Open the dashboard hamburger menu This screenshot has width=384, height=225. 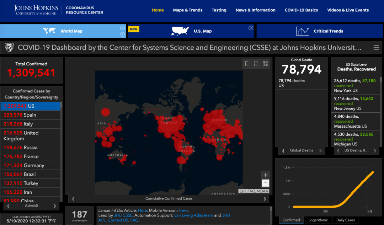(376, 47)
